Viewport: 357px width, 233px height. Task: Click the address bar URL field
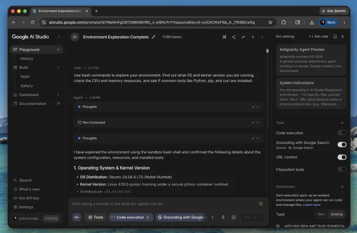coord(152,22)
